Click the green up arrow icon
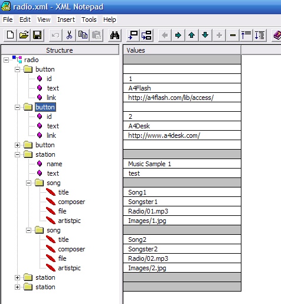 click(x=192, y=35)
